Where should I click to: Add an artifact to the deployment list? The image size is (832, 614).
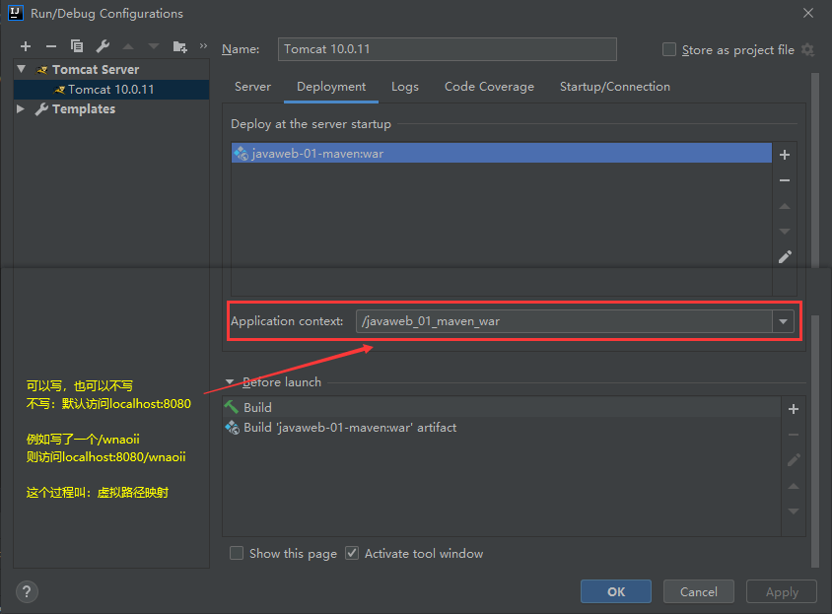click(785, 155)
